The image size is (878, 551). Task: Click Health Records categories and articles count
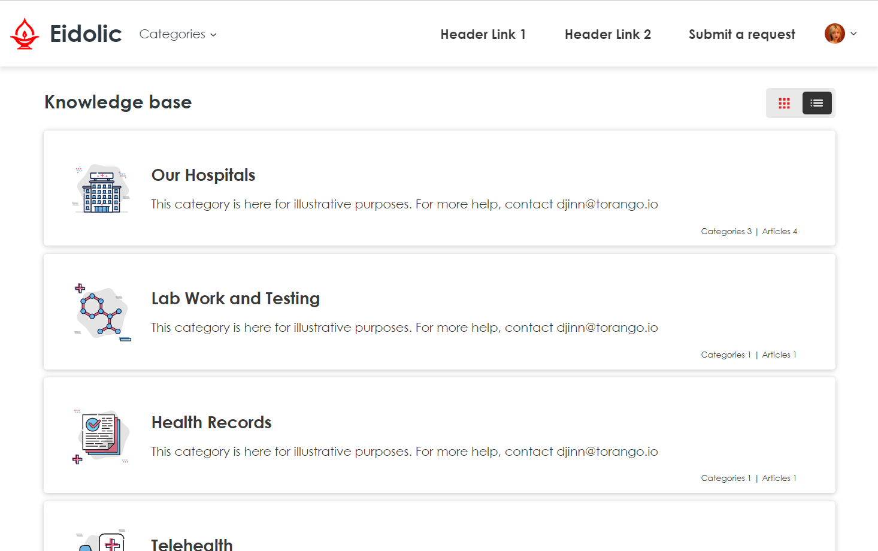click(749, 478)
